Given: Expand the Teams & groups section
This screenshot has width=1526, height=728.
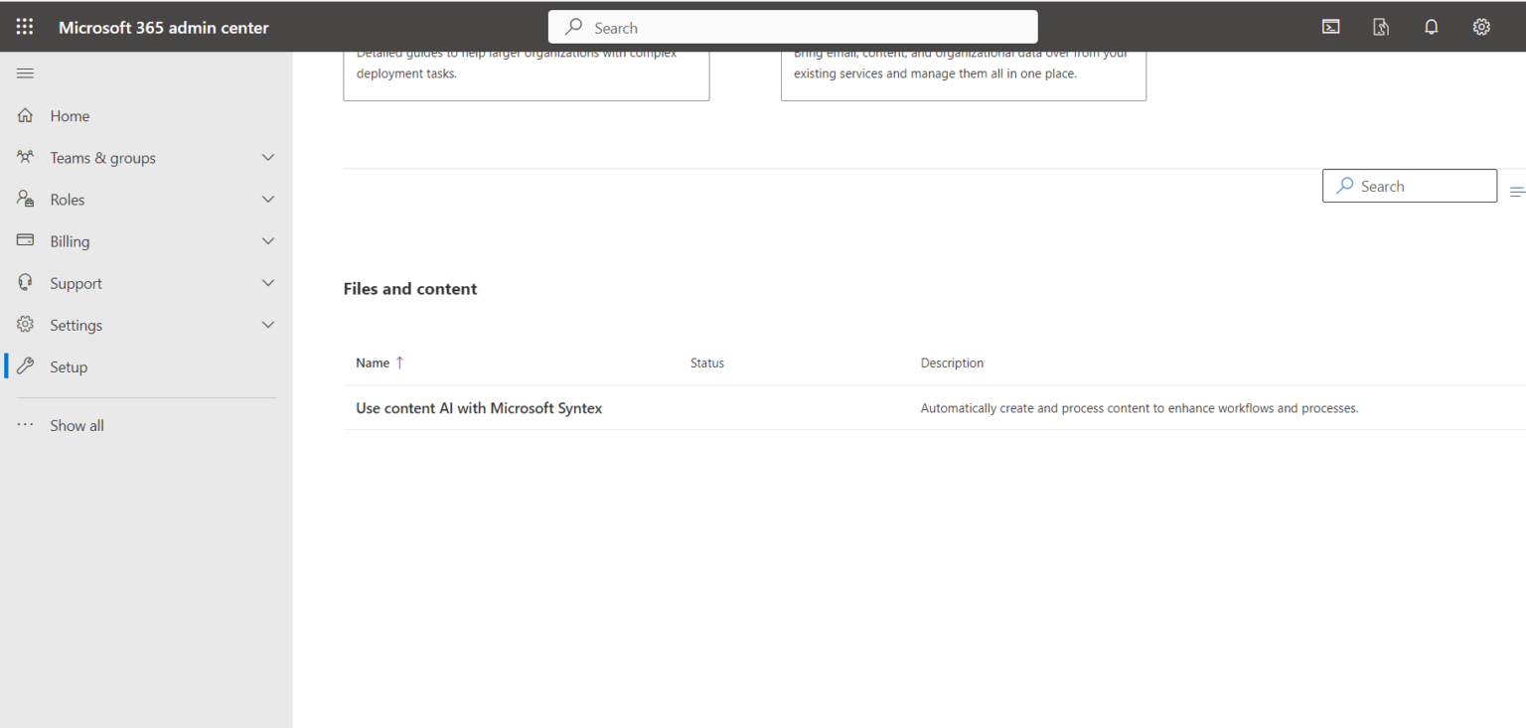Looking at the screenshot, I should point(267,157).
